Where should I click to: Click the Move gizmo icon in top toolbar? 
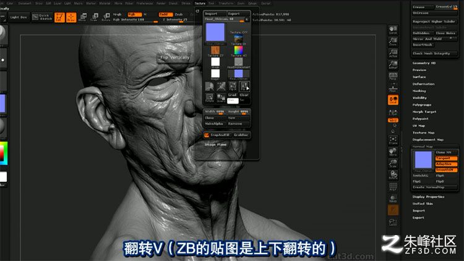tap(82, 17)
